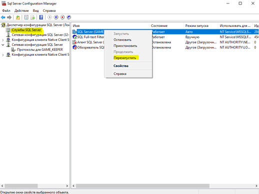Click the Restart service toolbar icon

coord(68,17)
